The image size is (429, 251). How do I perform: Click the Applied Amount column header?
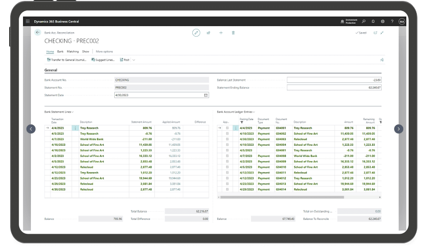click(171, 122)
